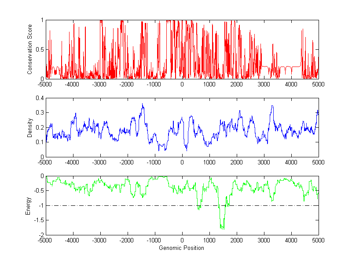Click the -3000 tick label below Energy plot
The height and width of the screenshot is (264, 352).
(x=100, y=241)
